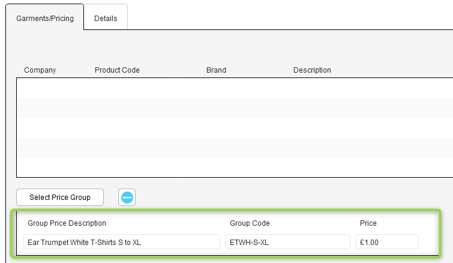Click the fourth row's Description cell
The width and height of the screenshot is (453, 263).
click(x=372, y=147)
